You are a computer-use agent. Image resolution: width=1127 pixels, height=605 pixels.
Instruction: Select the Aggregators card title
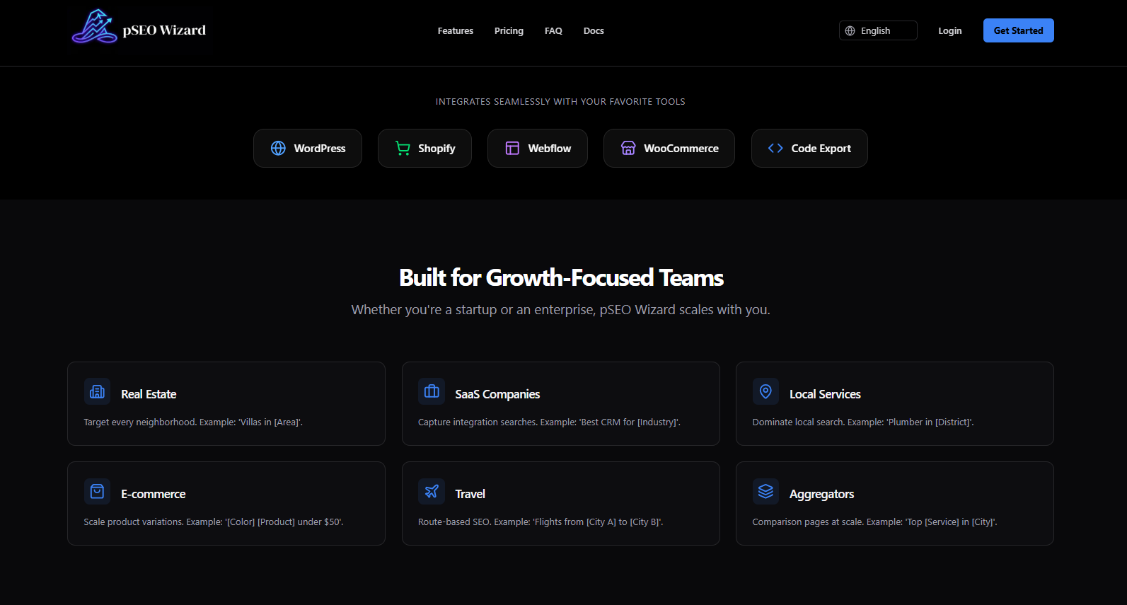[821, 494]
